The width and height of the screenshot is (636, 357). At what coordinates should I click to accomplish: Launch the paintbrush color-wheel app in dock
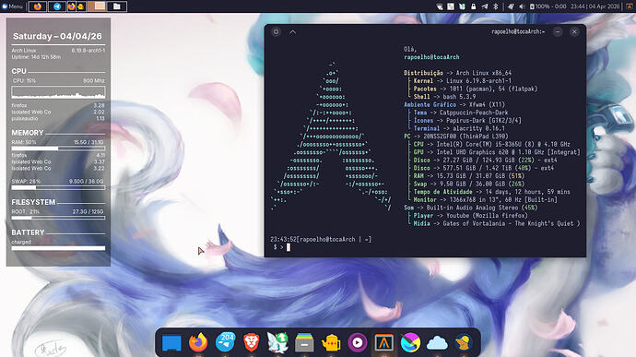point(410,342)
